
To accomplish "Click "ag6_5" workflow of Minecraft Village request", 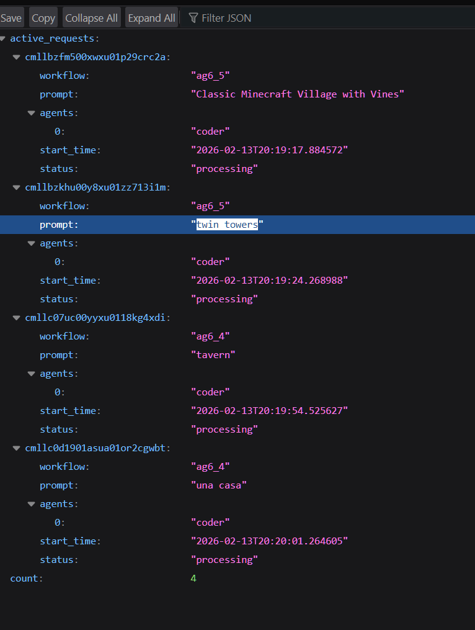I will (210, 76).
